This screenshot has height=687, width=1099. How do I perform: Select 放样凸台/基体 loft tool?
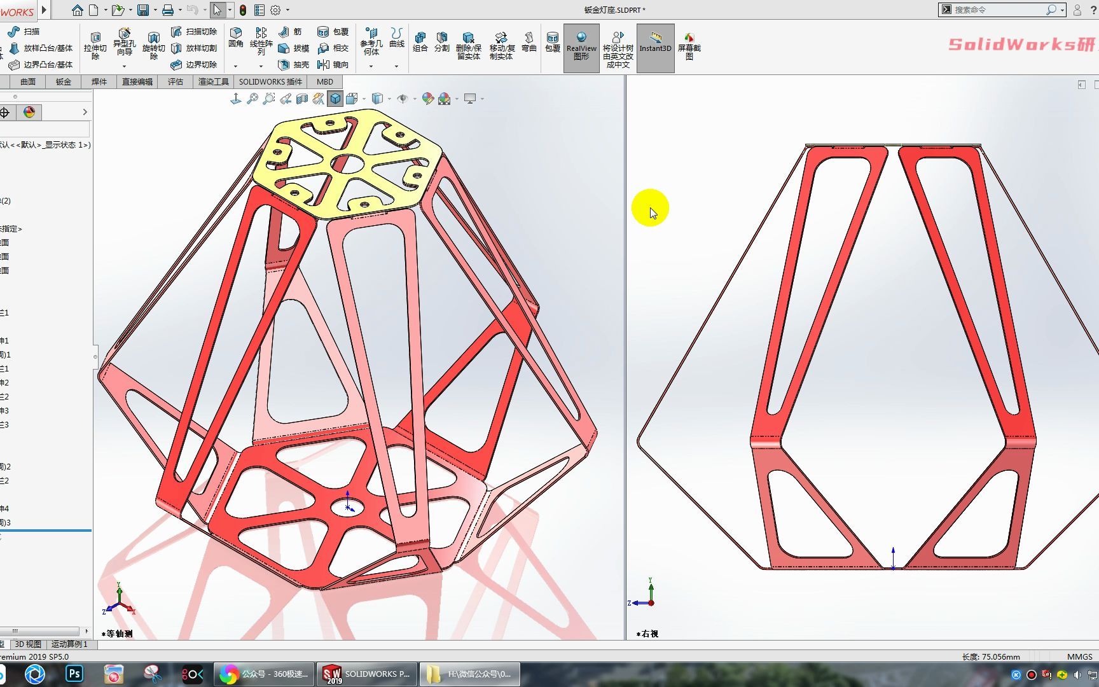41,48
